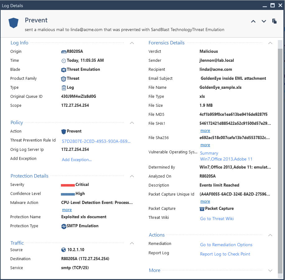Screen dimensions: 285x280
Task: Click the Threat product family shield icon
Action: (63, 79)
